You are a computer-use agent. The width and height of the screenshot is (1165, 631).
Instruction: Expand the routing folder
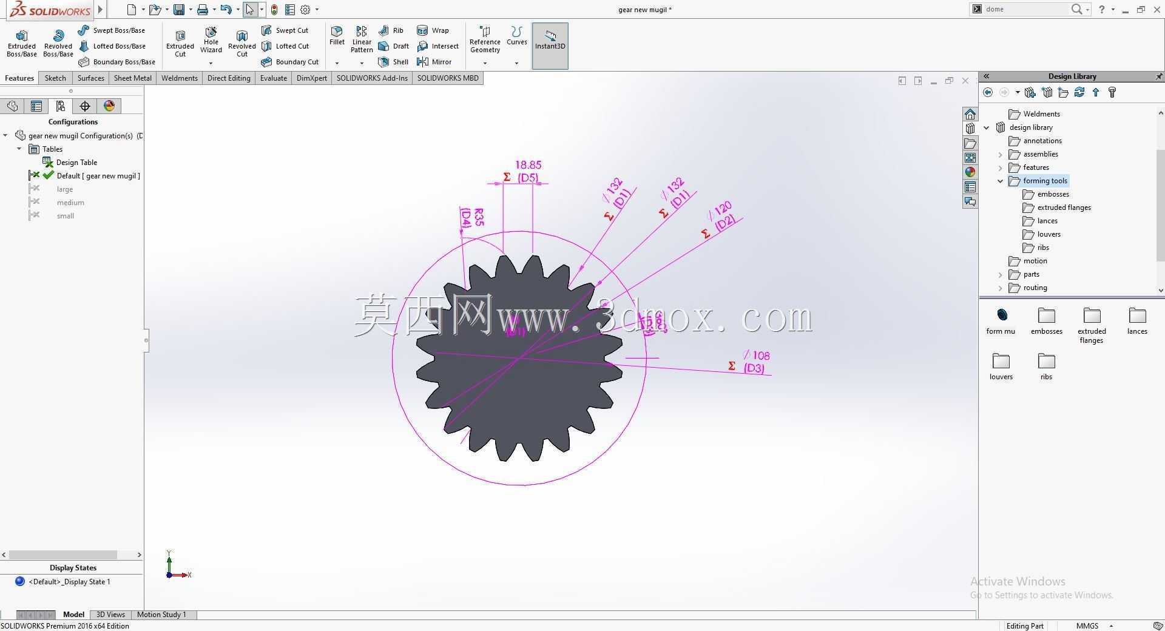(1001, 288)
